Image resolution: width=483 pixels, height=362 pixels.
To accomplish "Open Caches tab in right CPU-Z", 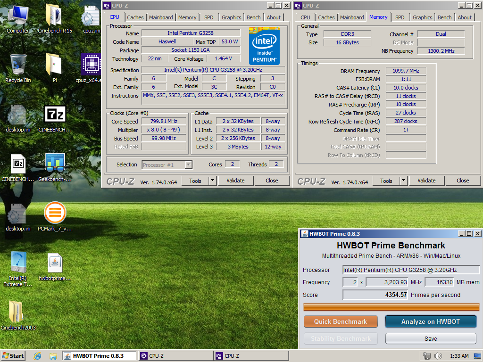I will (326, 17).
